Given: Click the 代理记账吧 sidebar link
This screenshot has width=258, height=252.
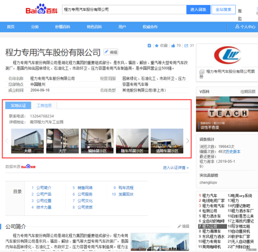Looking at the screenshot, I should tap(241, 206).
